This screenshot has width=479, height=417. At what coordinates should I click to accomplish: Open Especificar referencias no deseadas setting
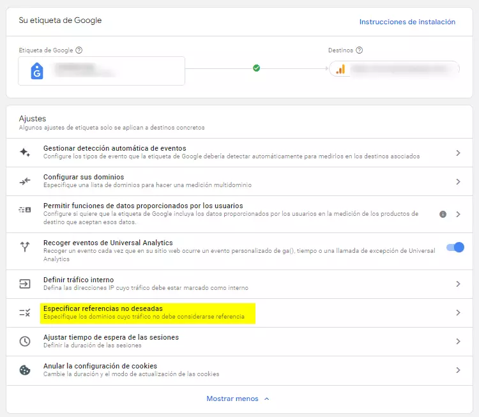[x=240, y=313]
